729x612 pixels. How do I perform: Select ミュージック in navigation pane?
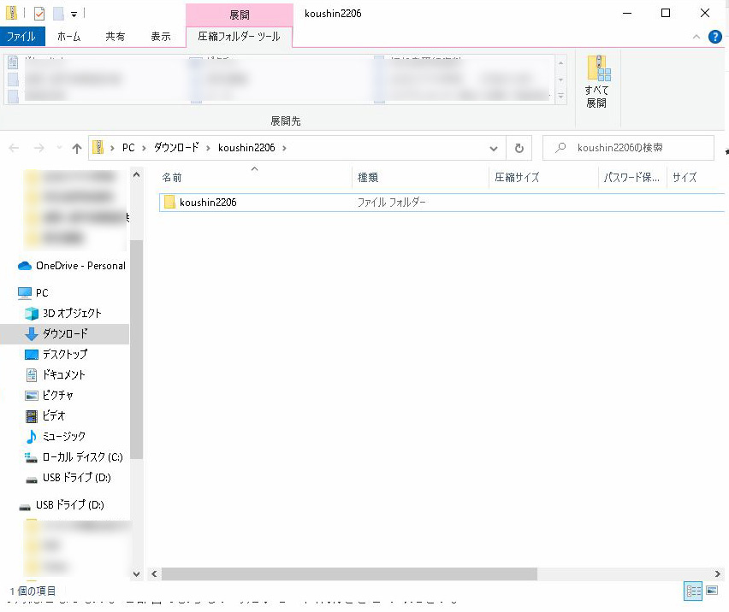click(63, 437)
